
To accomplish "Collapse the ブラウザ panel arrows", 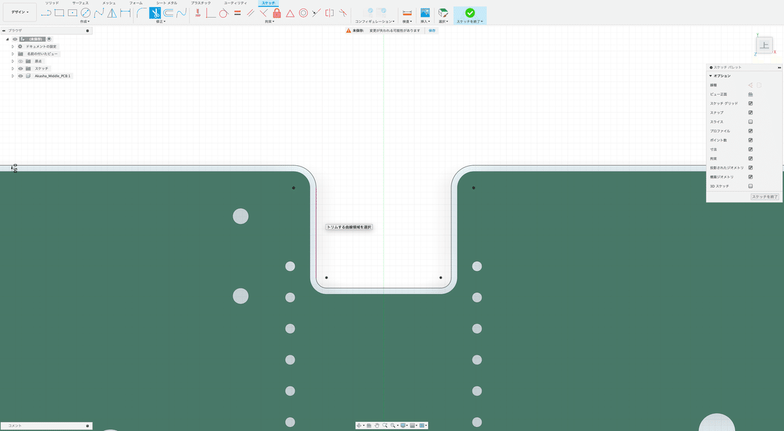I will tap(4, 31).
